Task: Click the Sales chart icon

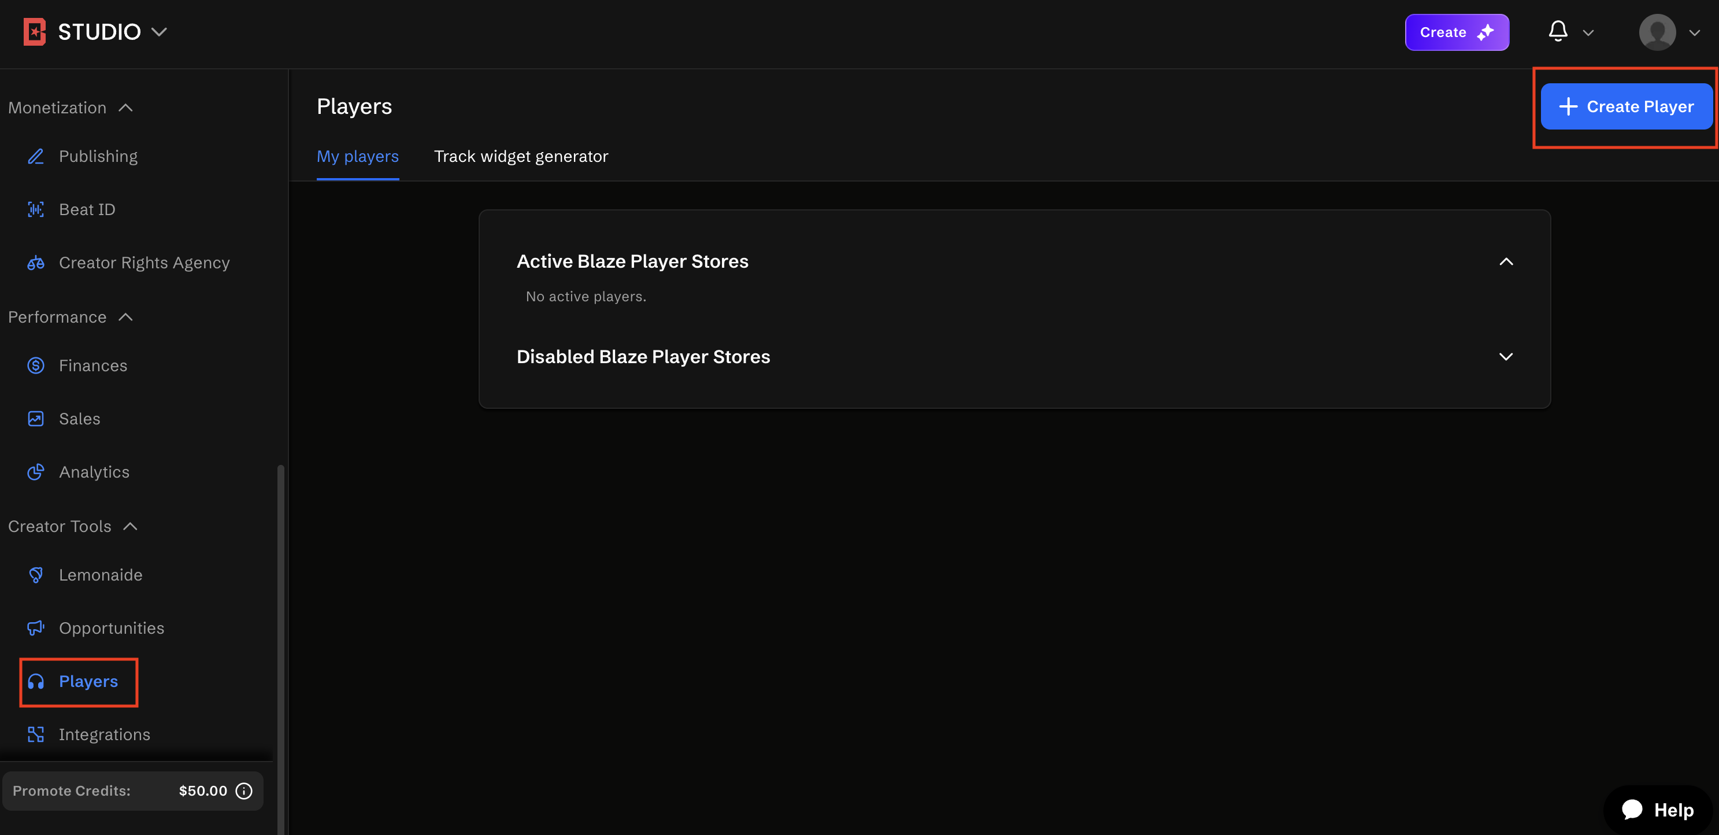Action: tap(35, 419)
